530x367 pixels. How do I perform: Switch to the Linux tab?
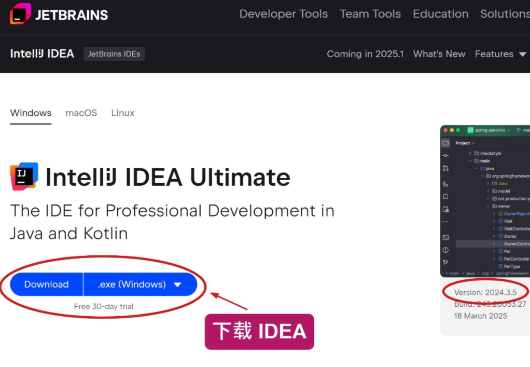[123, 113]
